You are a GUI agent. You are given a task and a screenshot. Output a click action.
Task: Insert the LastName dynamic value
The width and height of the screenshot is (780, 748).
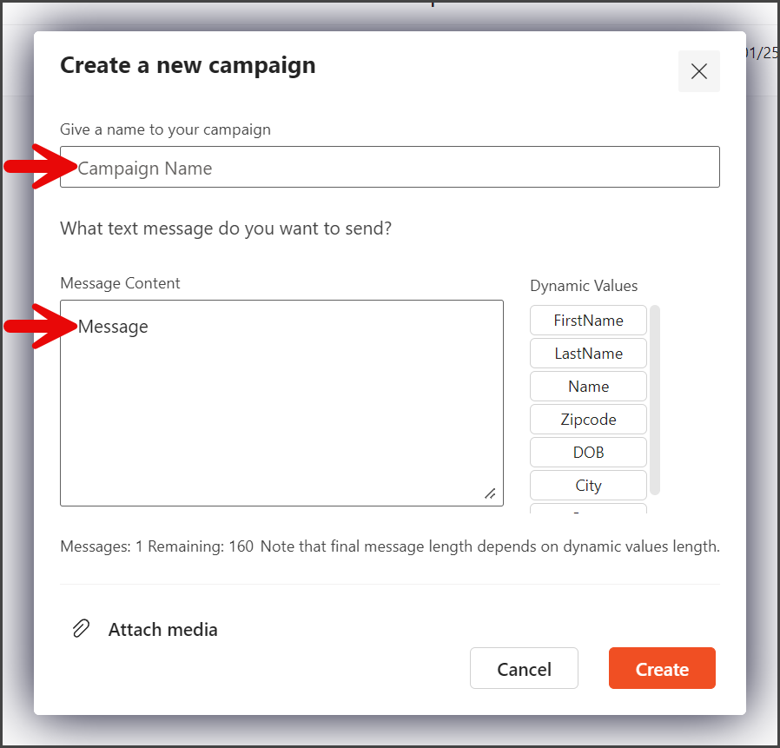pyautogui.click(x=588, y=354)
